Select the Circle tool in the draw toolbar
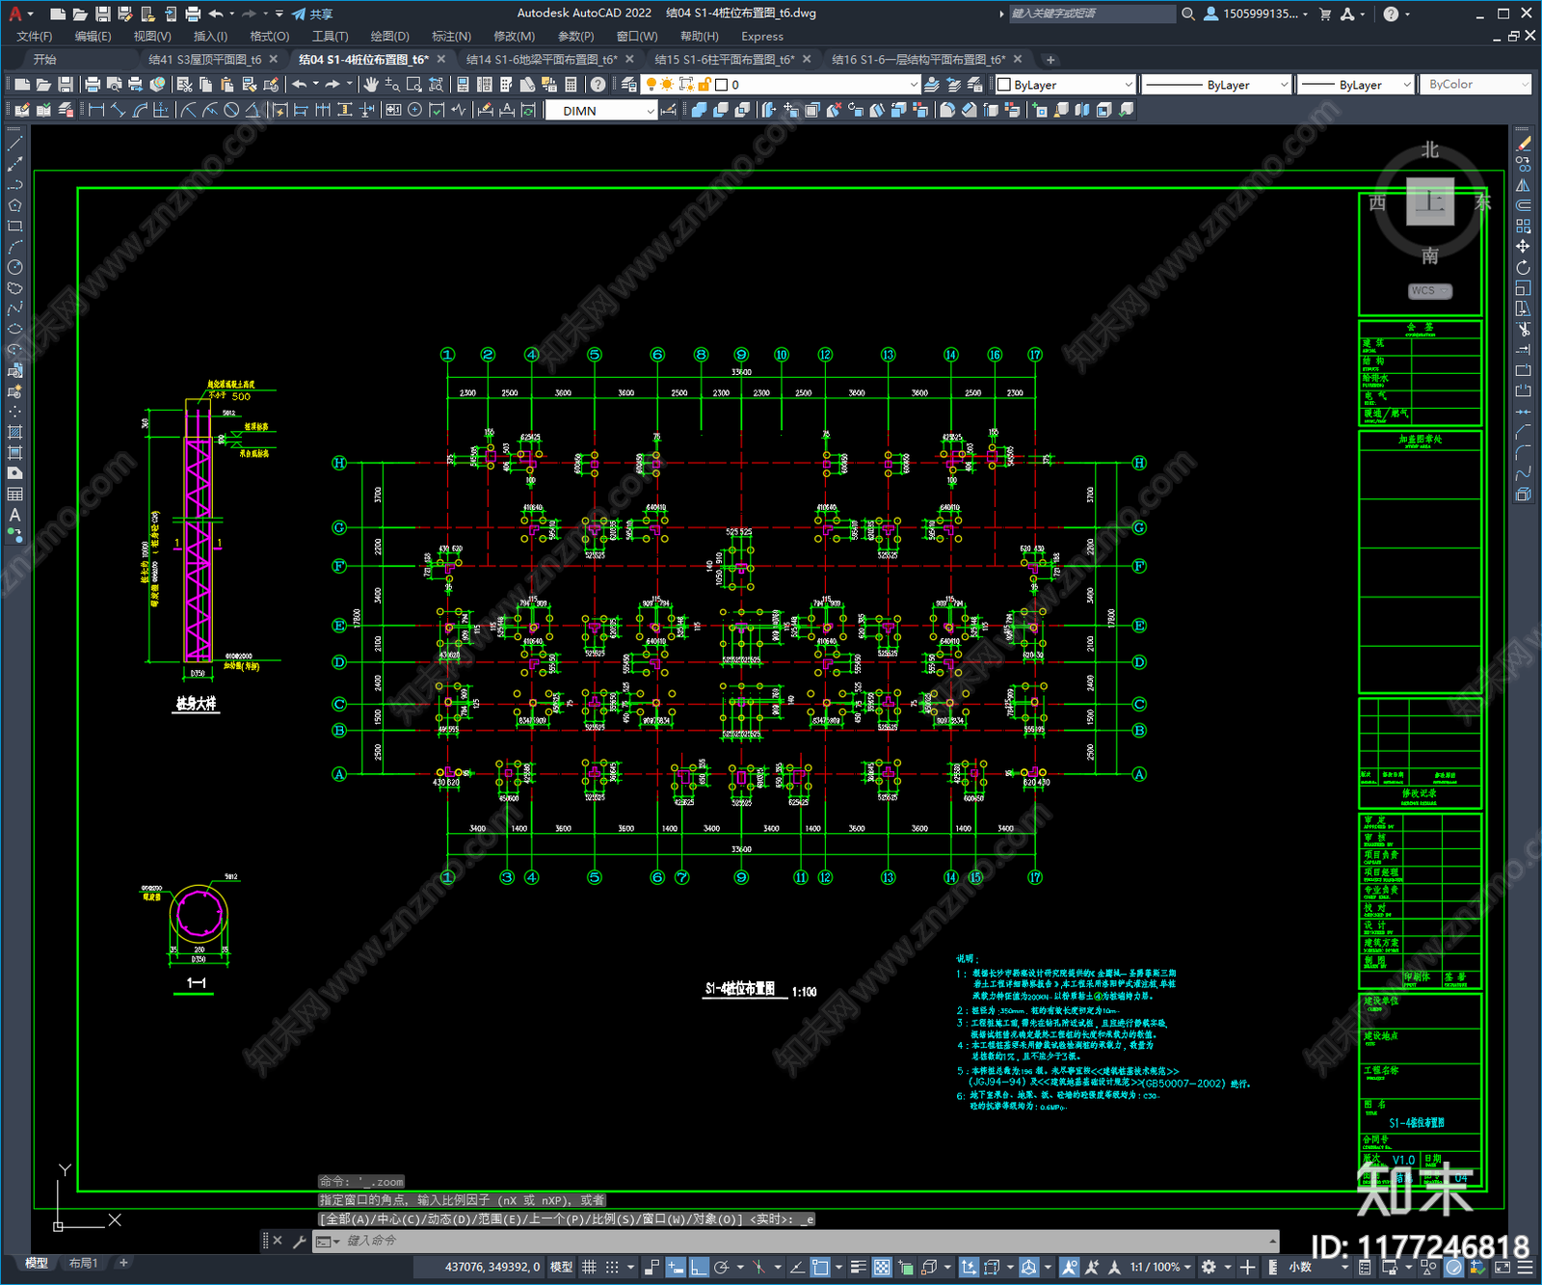Screen dimensions: 1542x1285 tap(14, 267)
